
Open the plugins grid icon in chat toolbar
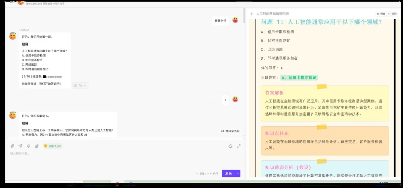pyautogui.click(x=37, y=146)
